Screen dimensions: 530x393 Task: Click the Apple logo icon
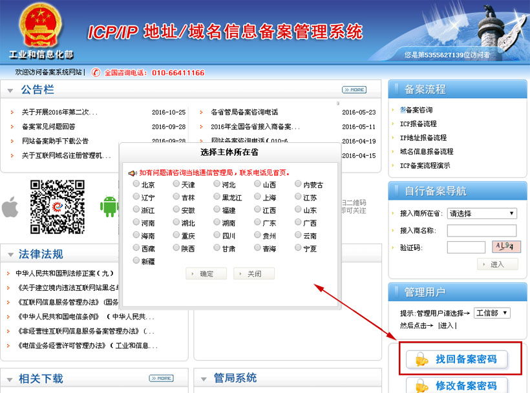(9, 207)
